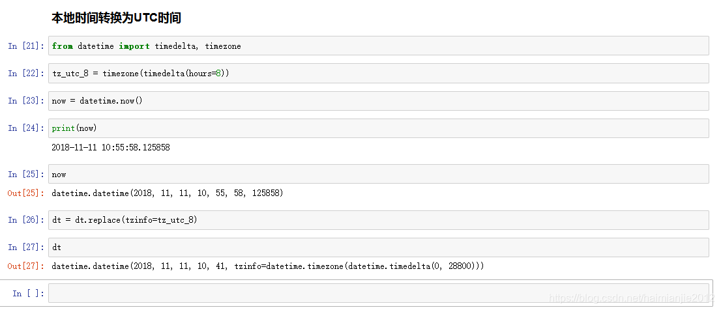
Task: Click the 'Out[27]:' prompt label
Action: (x=26, y=266)
